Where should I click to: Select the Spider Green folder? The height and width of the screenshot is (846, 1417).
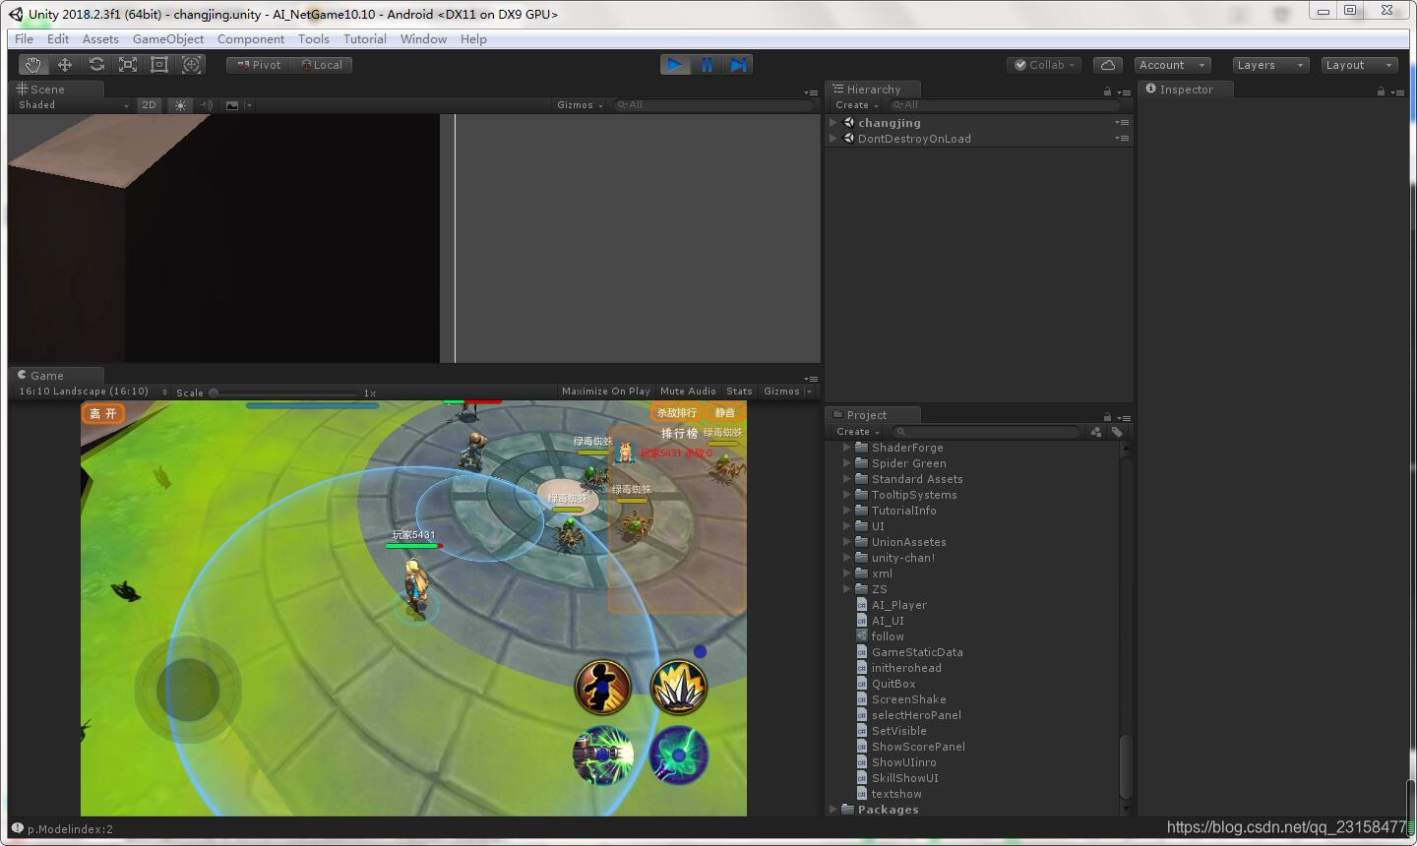pyautogui.click(x=908, y=463)
